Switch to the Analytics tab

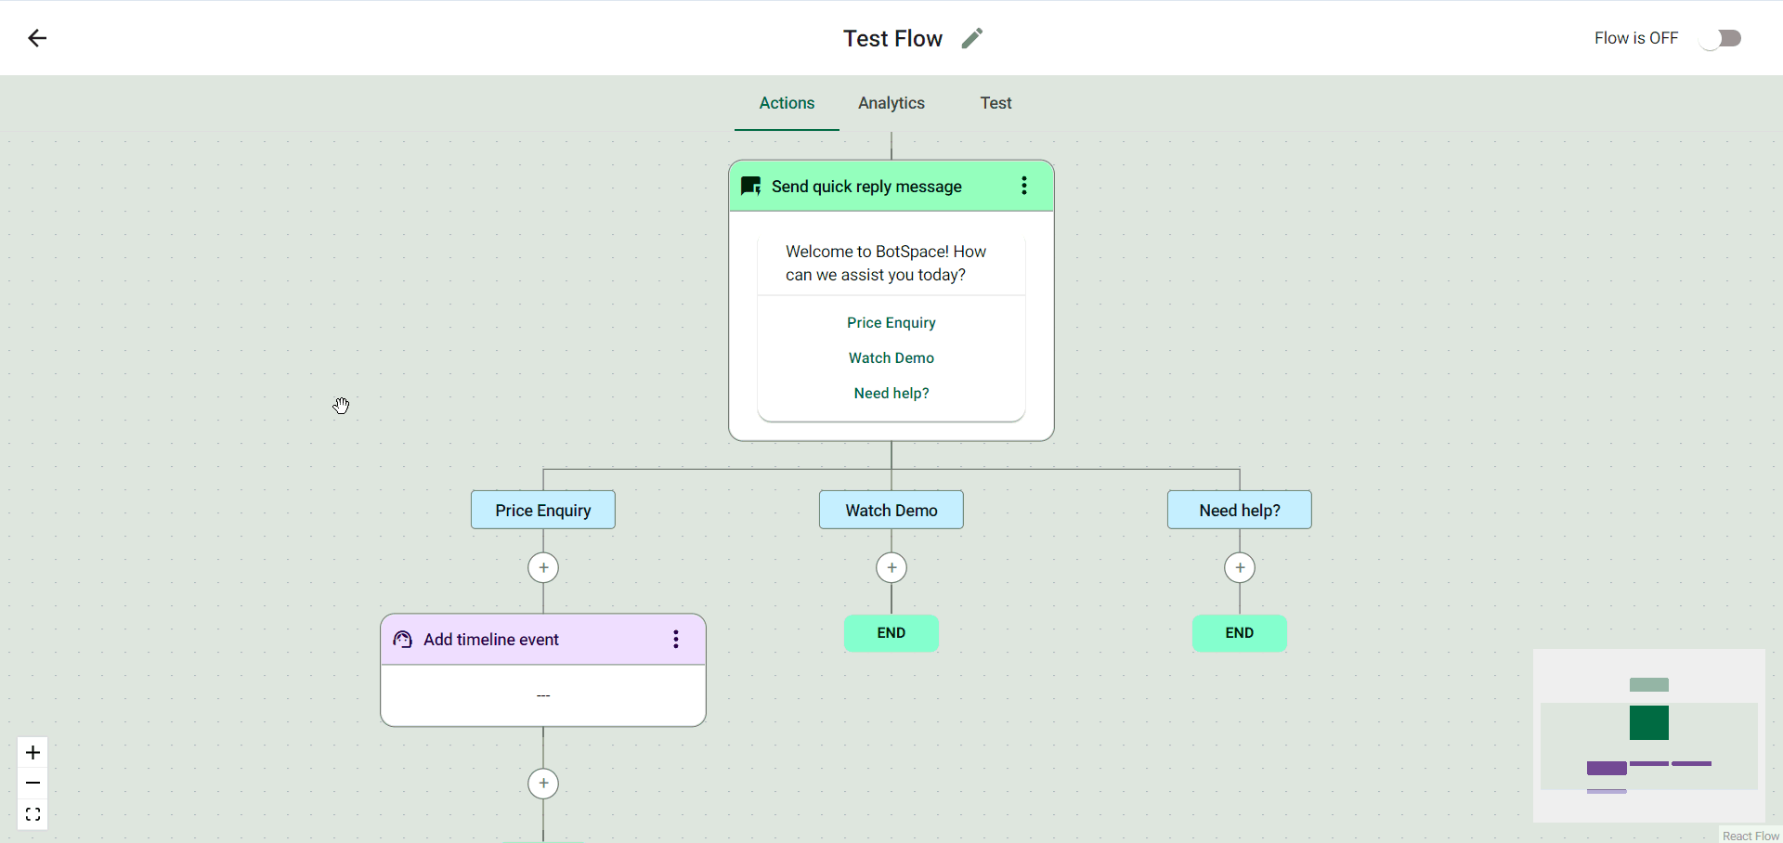891,103
